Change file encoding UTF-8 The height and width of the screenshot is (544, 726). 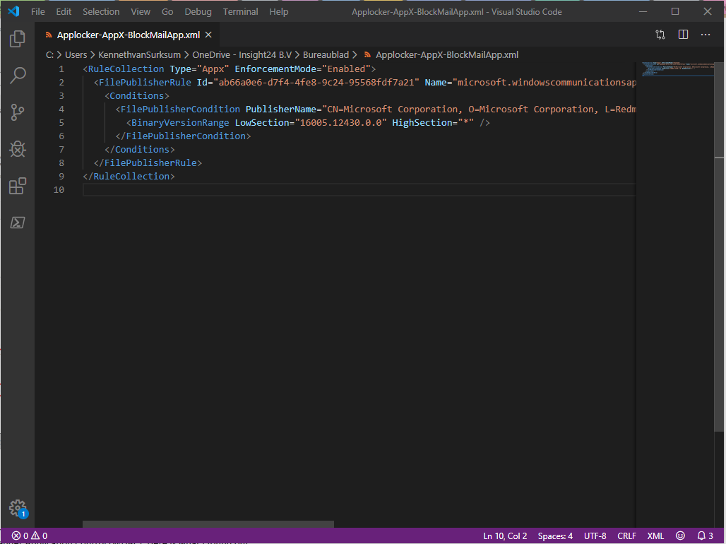pos(595,536)
